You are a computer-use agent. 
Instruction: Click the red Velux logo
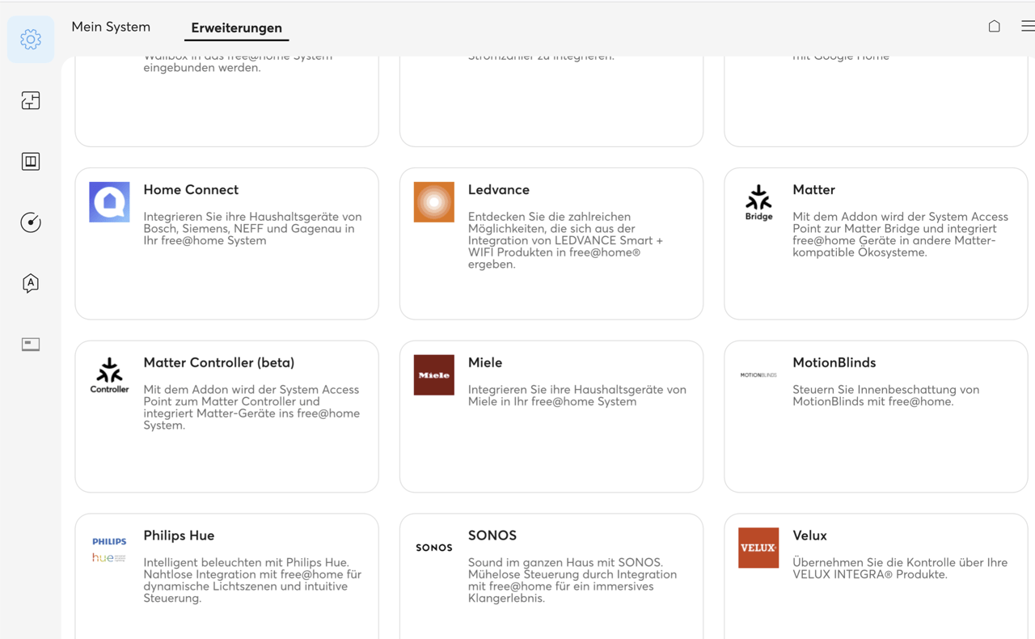tap(758, 548)
